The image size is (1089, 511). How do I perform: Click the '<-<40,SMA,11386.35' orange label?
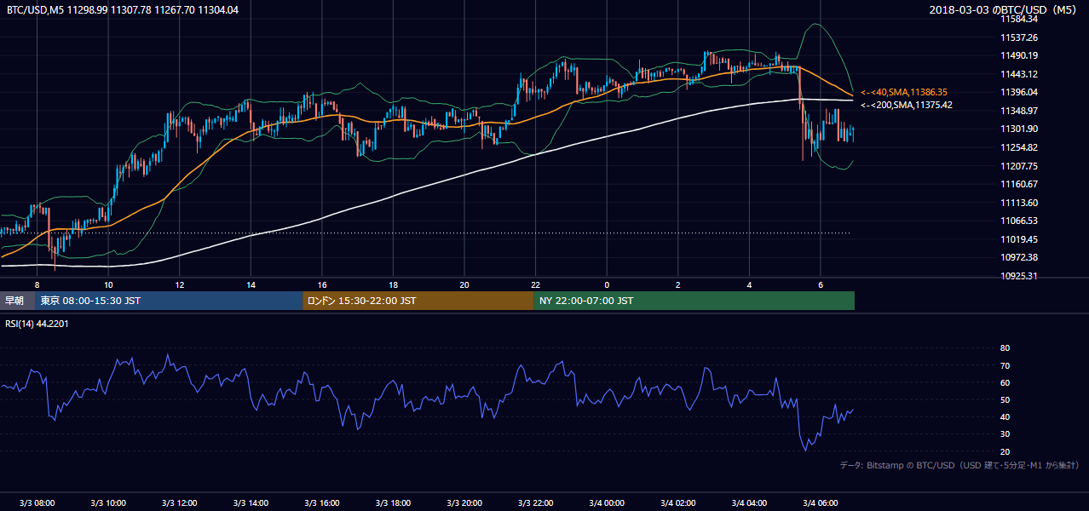tap(904, 92)
